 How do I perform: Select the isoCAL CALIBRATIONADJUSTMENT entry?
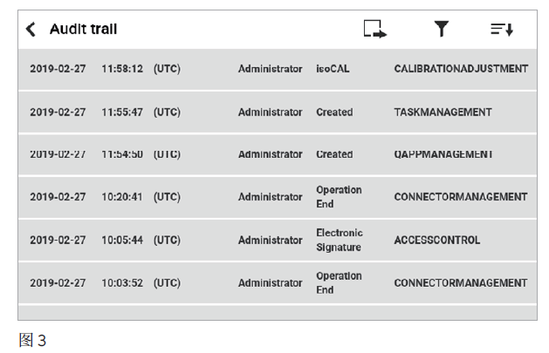(x=278, y=69)
